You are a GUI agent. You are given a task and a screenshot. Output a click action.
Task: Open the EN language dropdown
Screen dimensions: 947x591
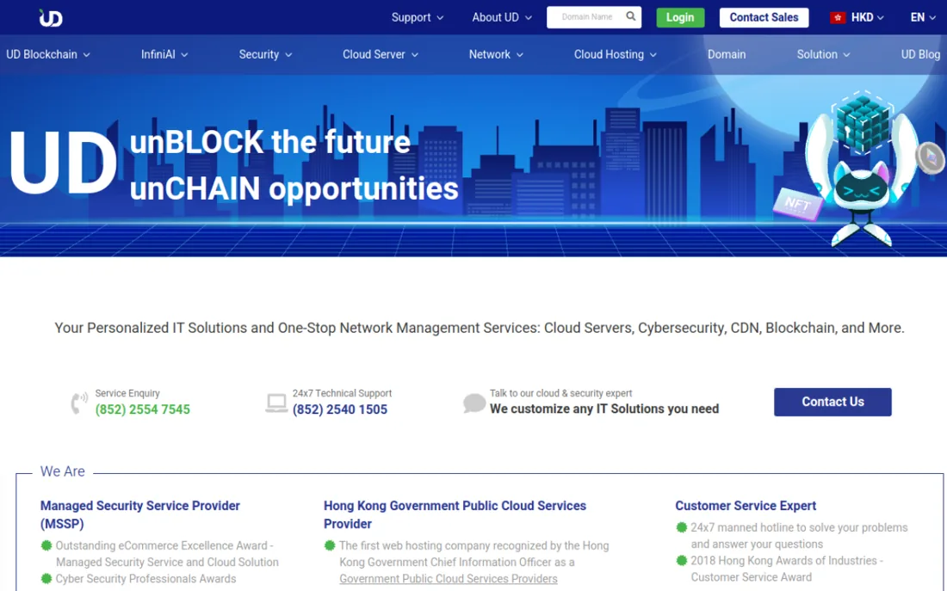tap(923, 17)
